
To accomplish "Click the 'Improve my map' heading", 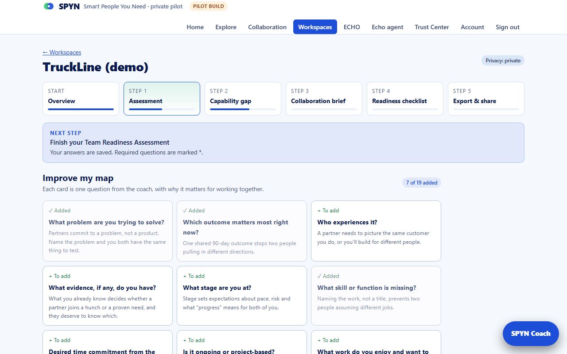I will point(78,178).
